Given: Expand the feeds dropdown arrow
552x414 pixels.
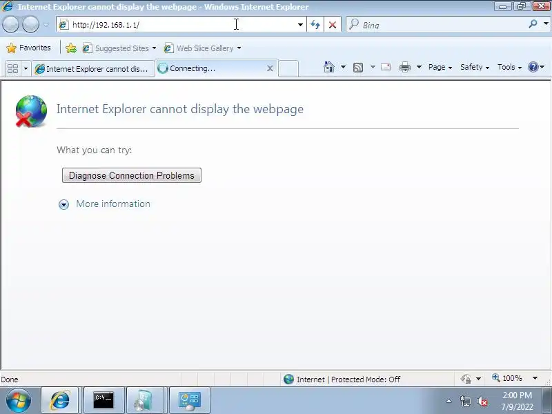Looking at the screenshot, I should point(373,67).
